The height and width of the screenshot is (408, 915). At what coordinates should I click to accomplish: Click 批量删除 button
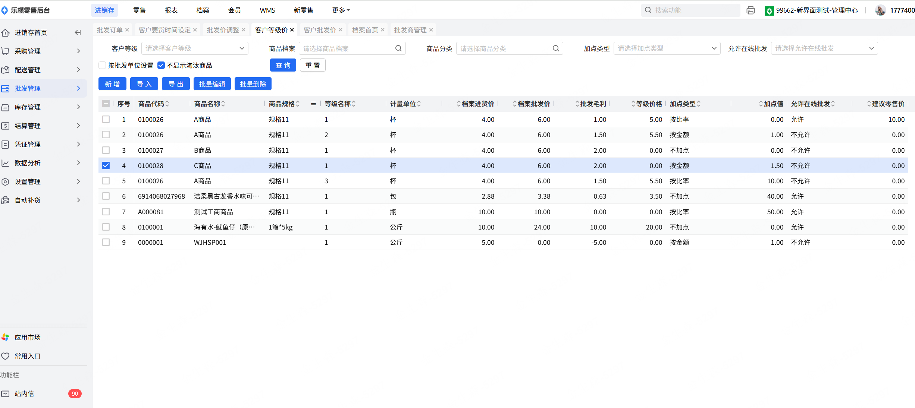coord(253,84)
